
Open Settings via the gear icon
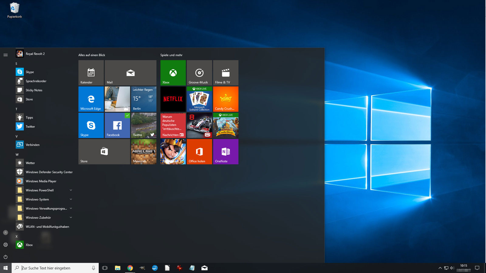[5, 245]
